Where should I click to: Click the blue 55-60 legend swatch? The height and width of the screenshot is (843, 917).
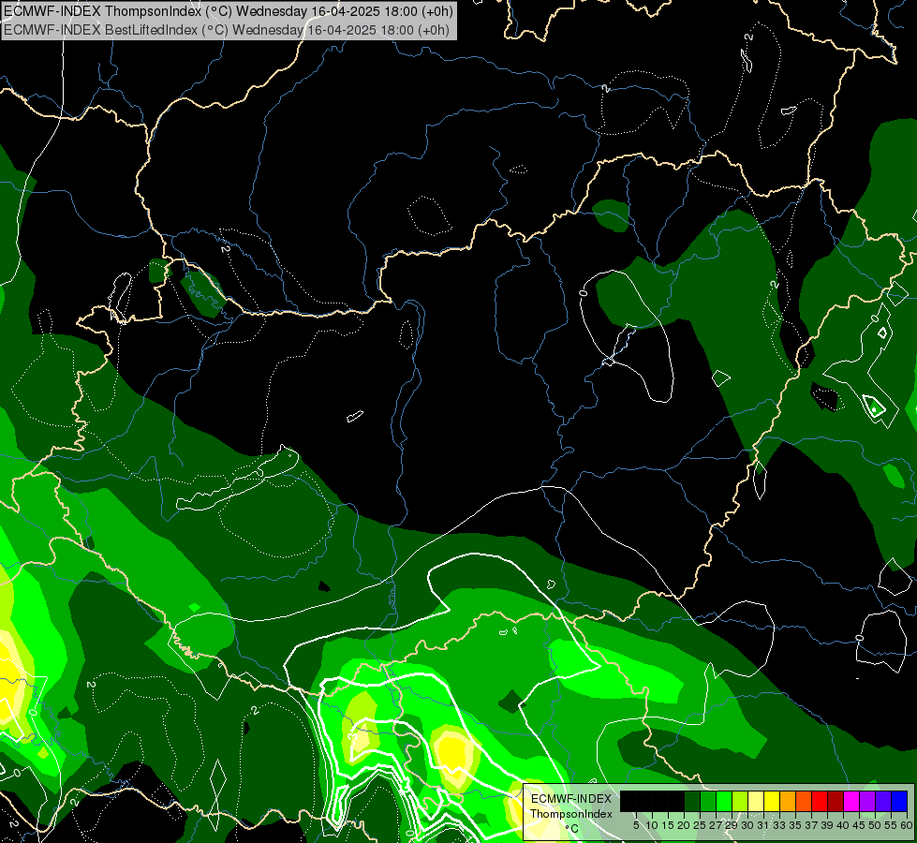(899, 801)
